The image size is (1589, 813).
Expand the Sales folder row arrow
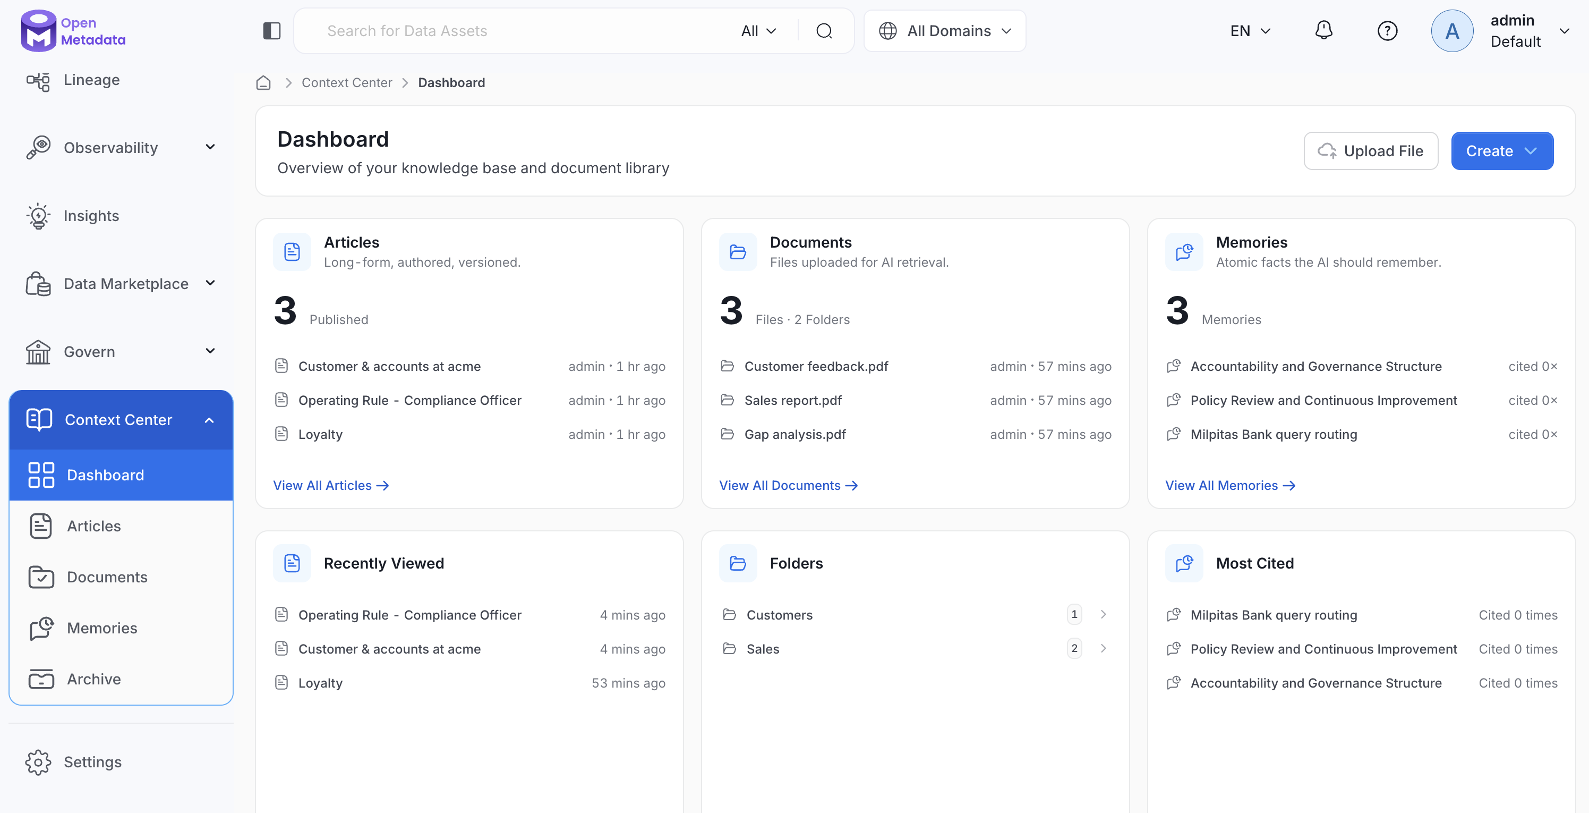click(x=1104, y=649)
